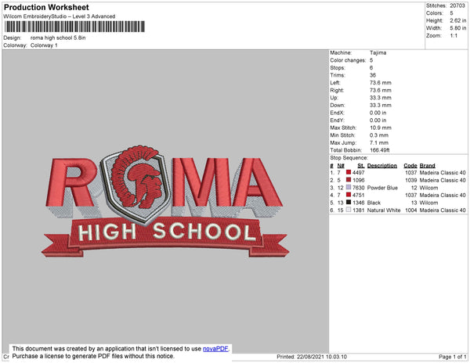Click the 'Right:' label
470x363 pixels.
(x=337, y=91)
